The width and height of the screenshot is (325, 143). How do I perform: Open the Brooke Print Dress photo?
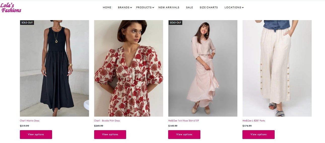[x=128, y=68]
